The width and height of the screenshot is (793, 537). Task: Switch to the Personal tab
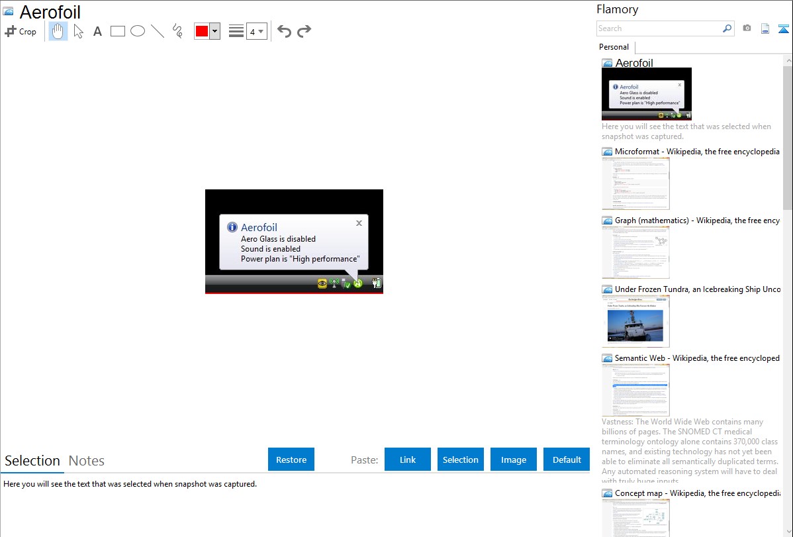click(614, 46)
